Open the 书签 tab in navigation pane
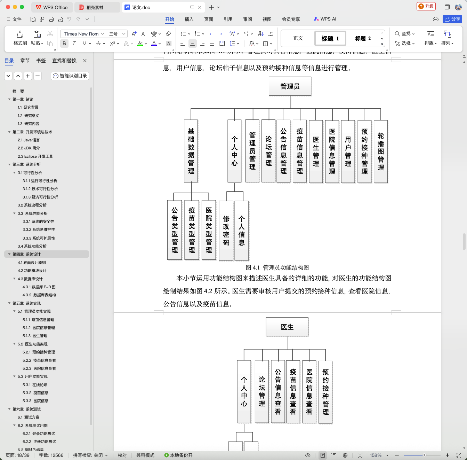The height and width of the screenshot is (460, 467). point(41,61)
